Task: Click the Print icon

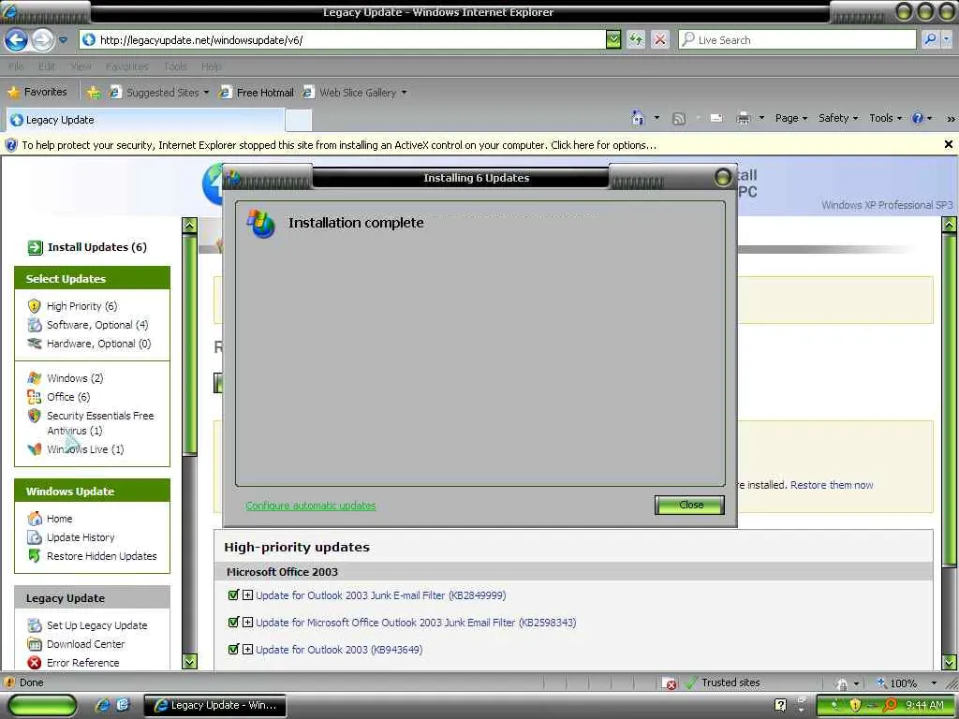Action: (743, 119)
